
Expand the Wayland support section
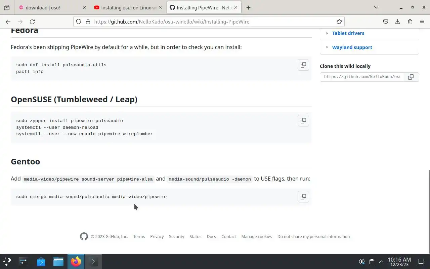pyautogui.click(x=327, y=47)
